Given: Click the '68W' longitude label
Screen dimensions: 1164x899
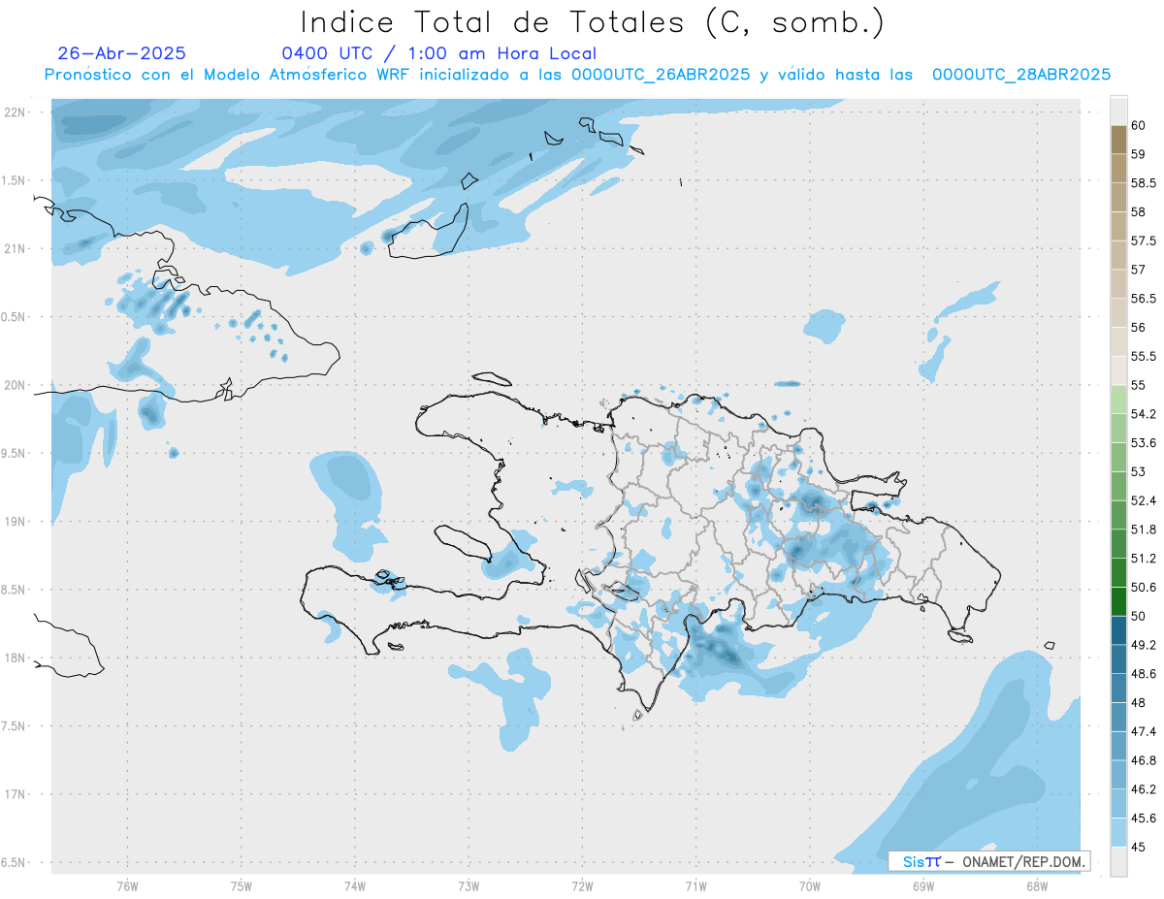Looking at the screenshot, I should coord(1037,885).
